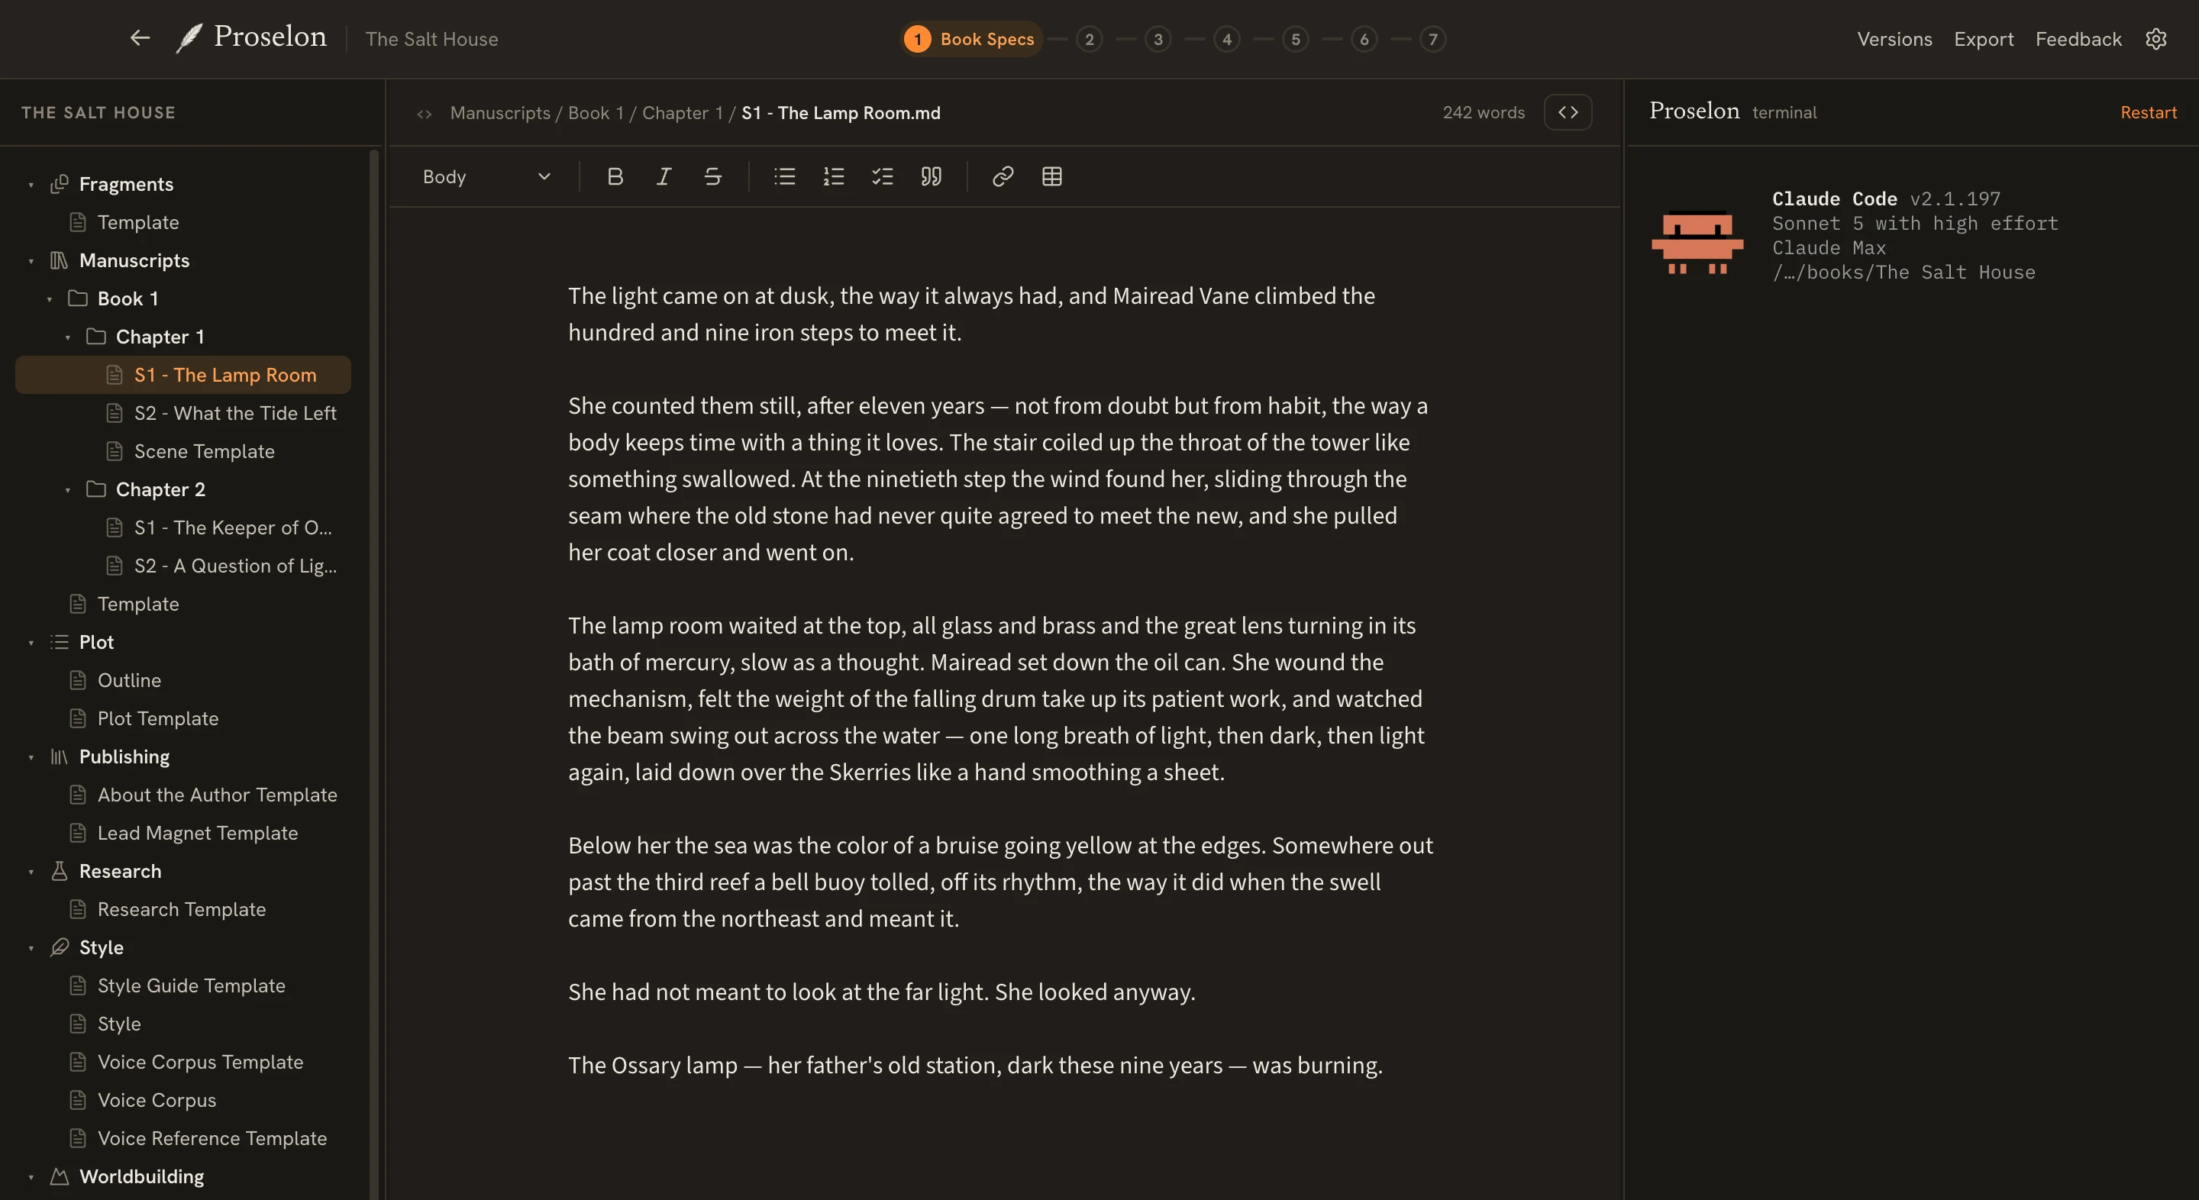This screenshot has height=1200, width=2199.
Task: Select the Book Specs step 1
Action: (x=971, y=39)
